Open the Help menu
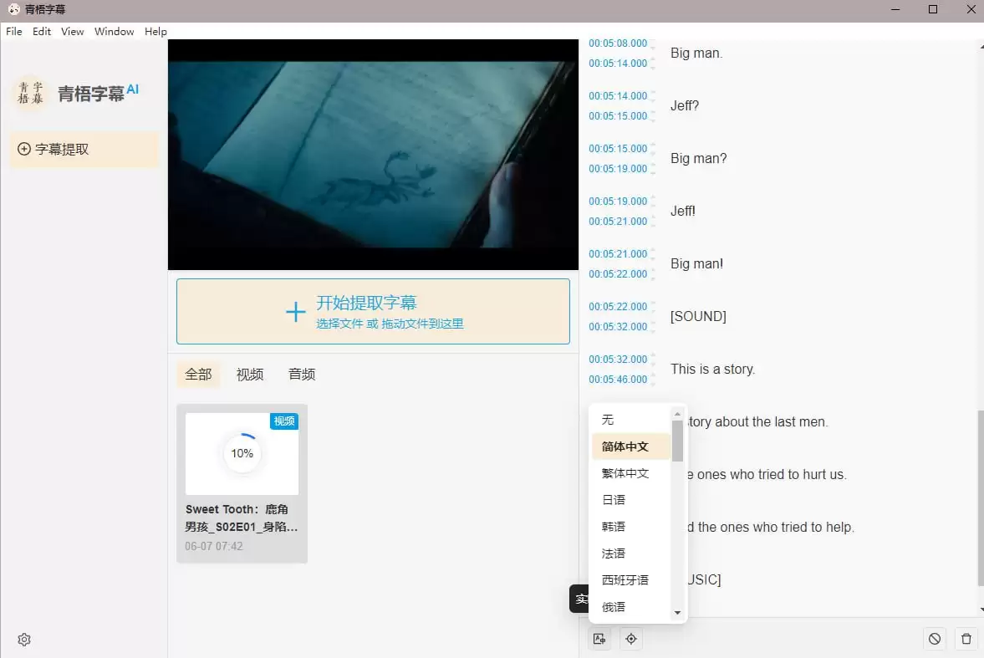Viewport: 984px width, 658px height. click(156, 31)
